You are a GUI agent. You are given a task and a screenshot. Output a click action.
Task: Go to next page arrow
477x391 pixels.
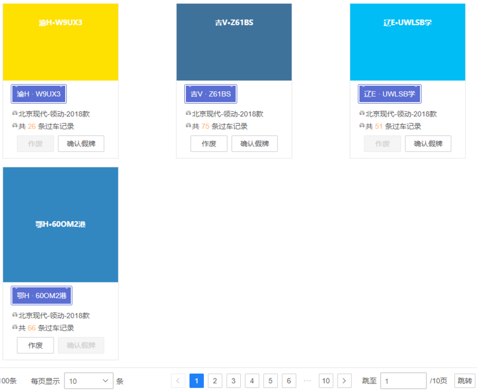[x=345, y=381]
